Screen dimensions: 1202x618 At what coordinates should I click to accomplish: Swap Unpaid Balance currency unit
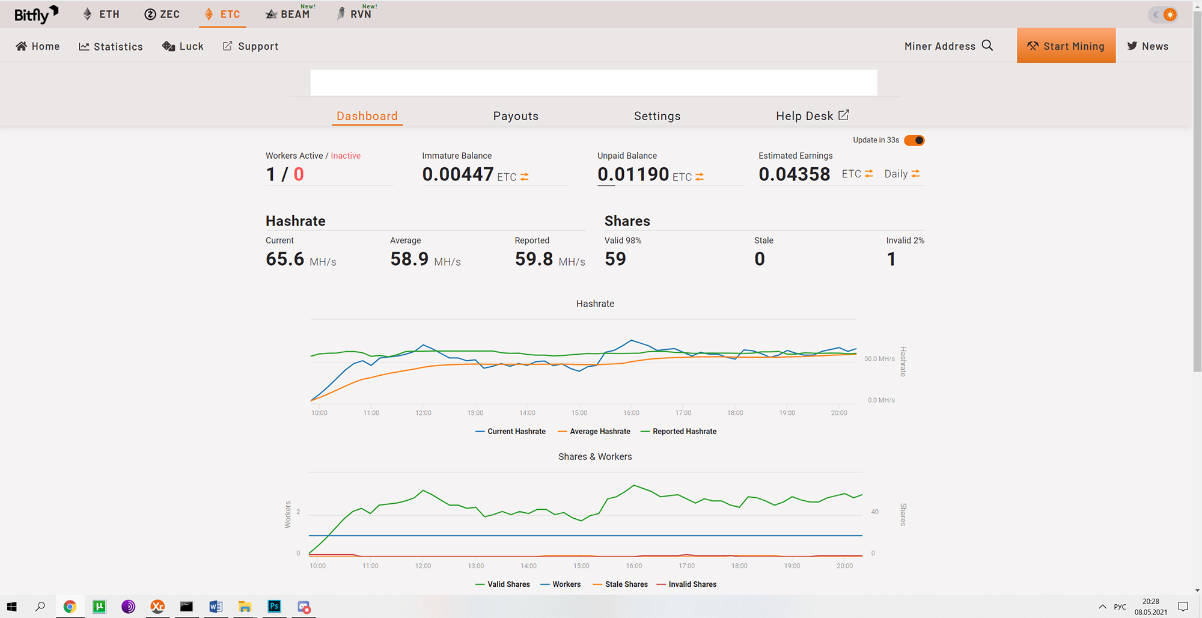click(x=700, y=177)
